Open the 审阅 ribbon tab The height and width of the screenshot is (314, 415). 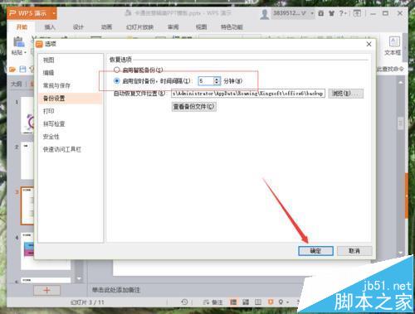pyautogui.click(x=173, y=27)
